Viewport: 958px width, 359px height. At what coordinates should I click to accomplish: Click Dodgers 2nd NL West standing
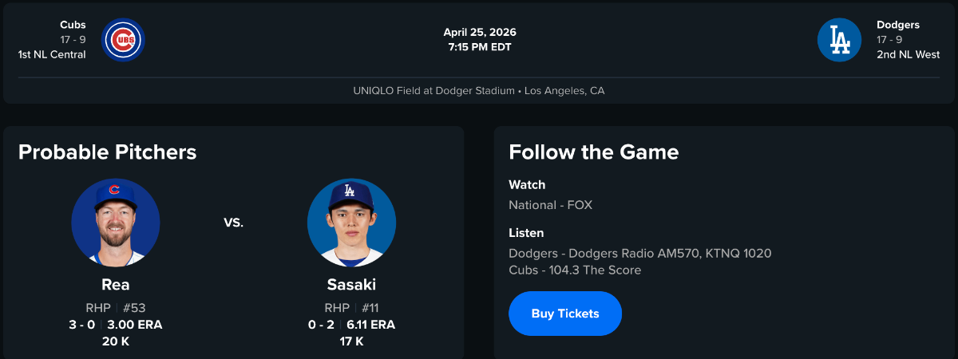908,54
